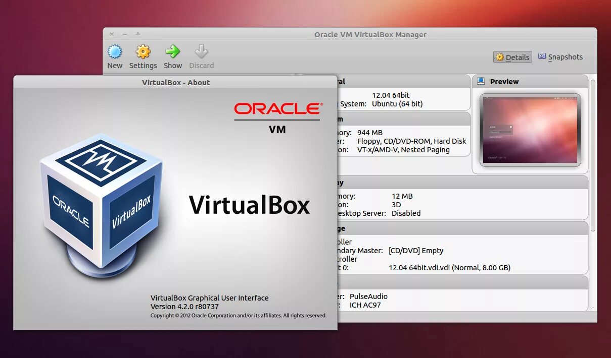Click the Disabled remote desktop server entry

(x=406, y=213)
